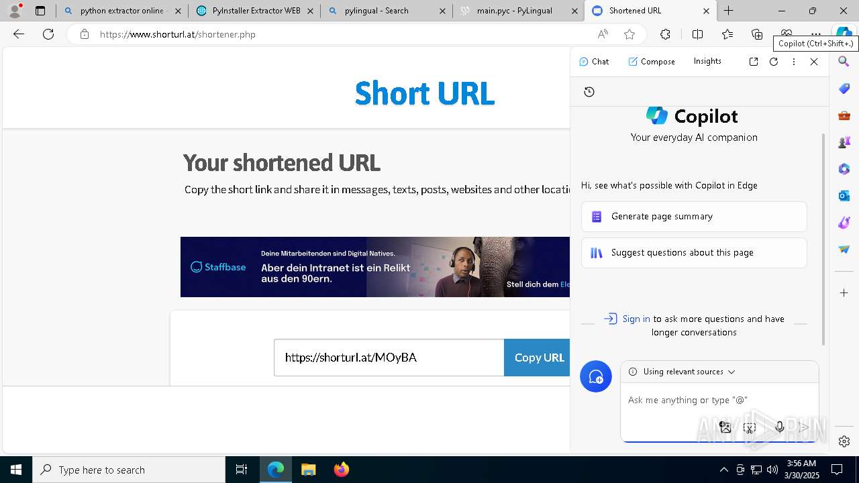Open the notification center

click(838, 470)
